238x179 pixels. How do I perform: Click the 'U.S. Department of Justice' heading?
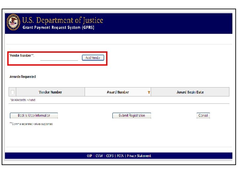62,20
